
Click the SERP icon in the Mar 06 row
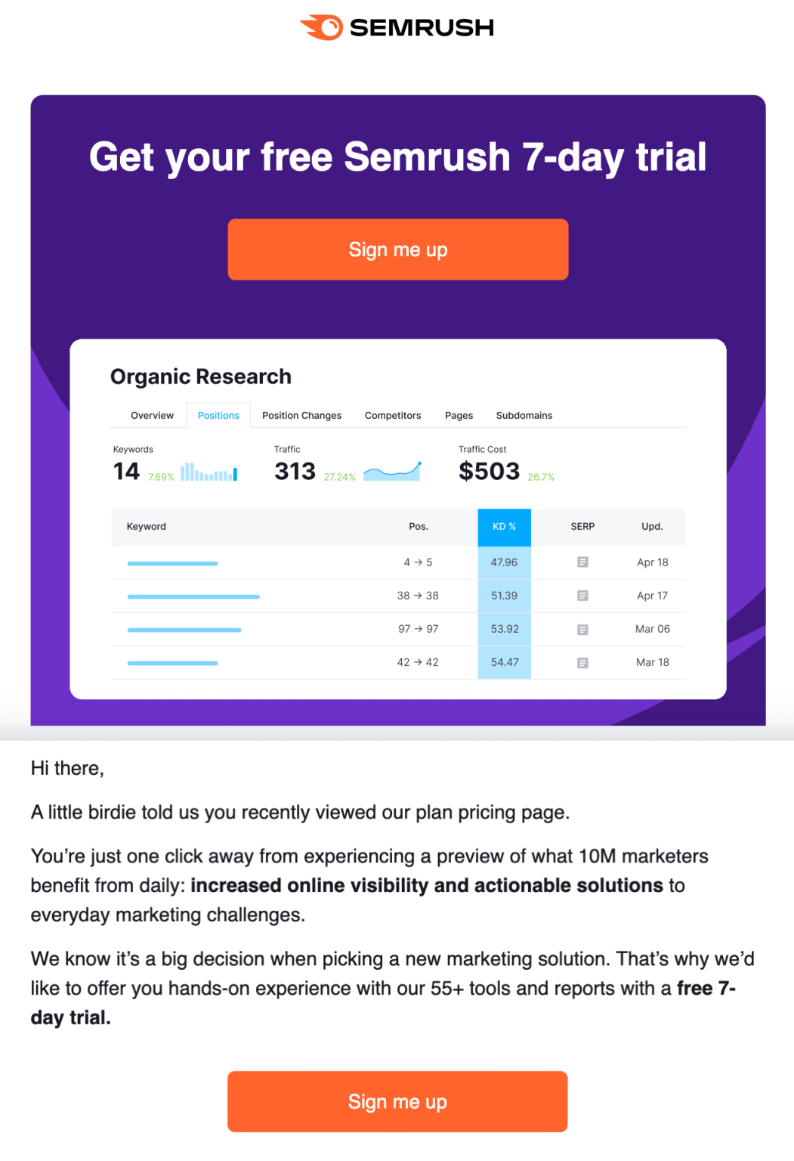(x=582, y=628)
